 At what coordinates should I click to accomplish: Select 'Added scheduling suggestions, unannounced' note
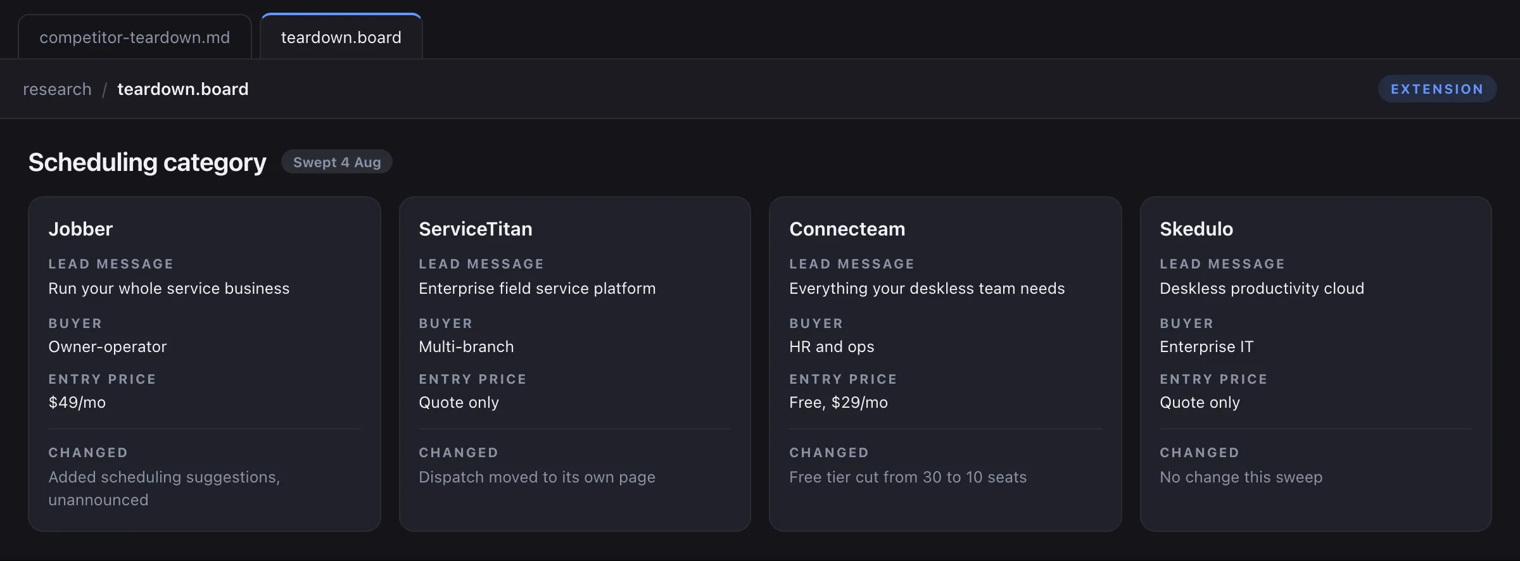click(165, 489)
